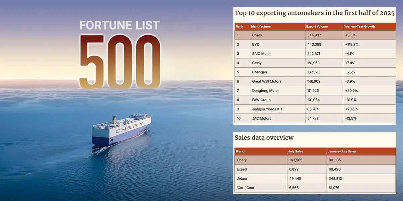Select the "FAW Group" manufacturer cell
This screenshot has height=201, width=403.
click(261, 100)
